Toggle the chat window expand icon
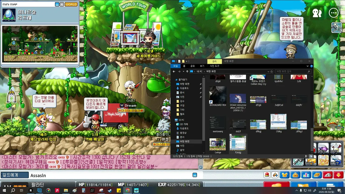Viewport: 345px width, 194px height. (195, 175)
